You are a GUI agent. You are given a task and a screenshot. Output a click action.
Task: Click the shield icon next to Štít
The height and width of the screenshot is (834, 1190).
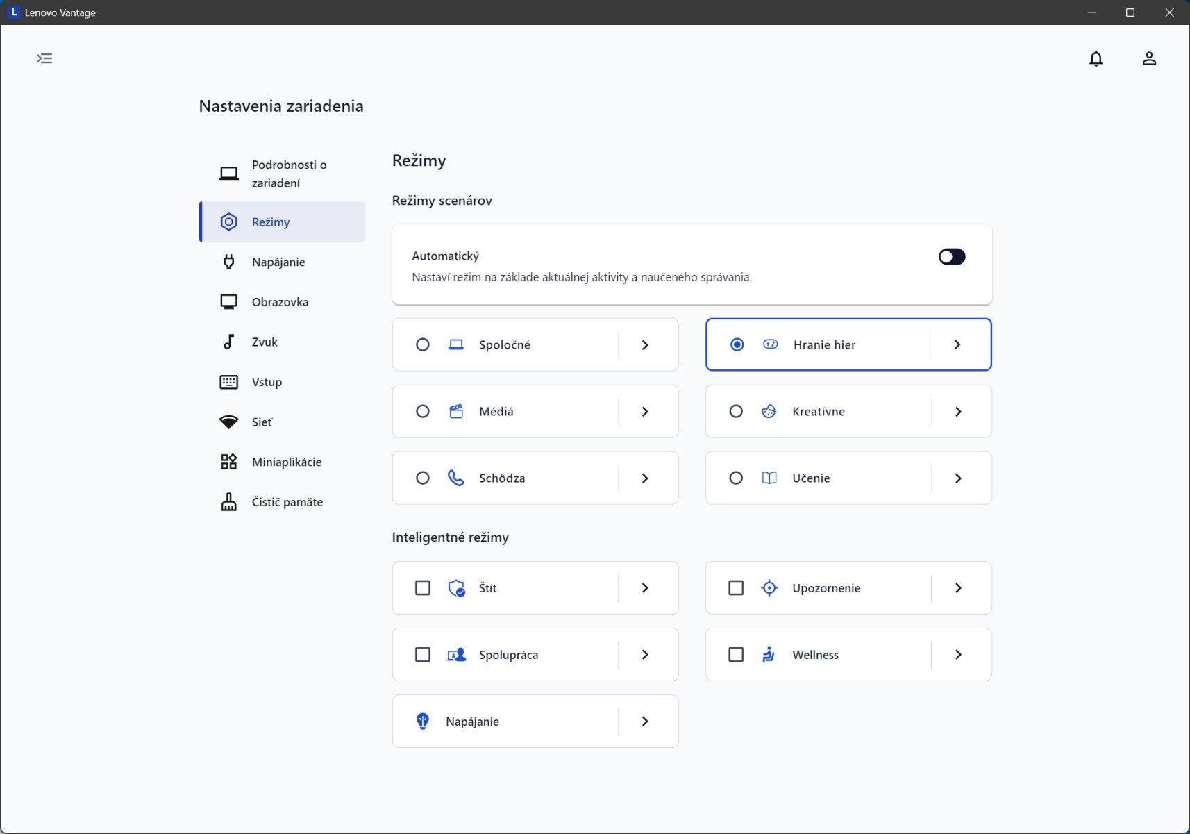(456, 588)
